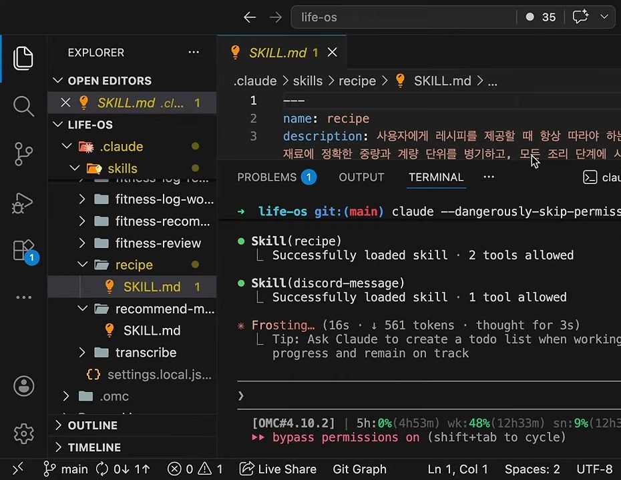
Task: Open the Extensions view with update badge
Action: [25, 251]
